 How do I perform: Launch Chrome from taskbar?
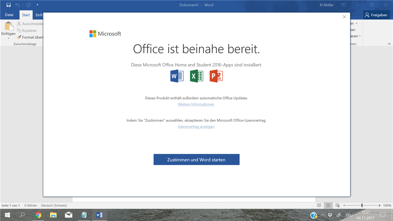click(38, 215)
